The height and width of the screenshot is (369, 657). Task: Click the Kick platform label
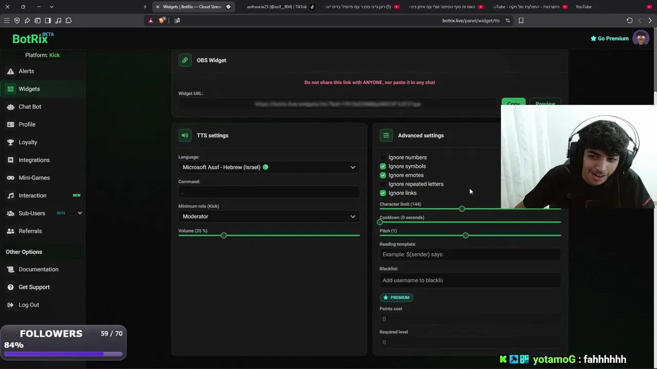[54, 55]
